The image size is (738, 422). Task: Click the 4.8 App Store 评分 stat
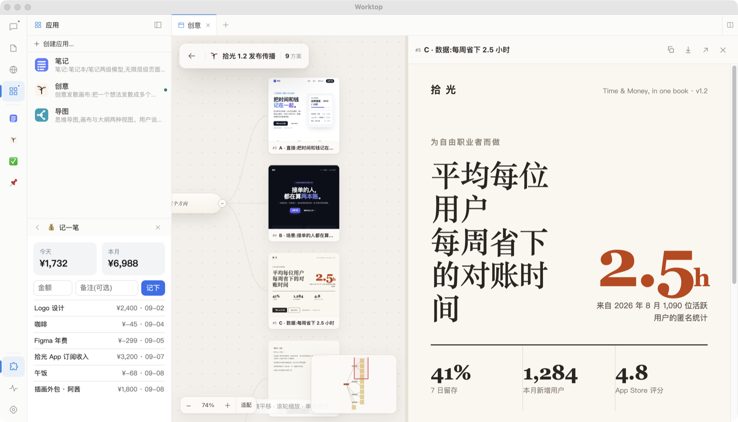tap(639, 379)
